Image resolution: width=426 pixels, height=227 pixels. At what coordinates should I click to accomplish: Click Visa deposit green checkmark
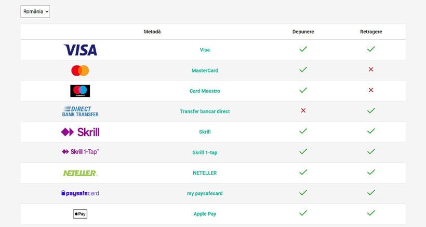pyautogui.click(x=303, y=49)
